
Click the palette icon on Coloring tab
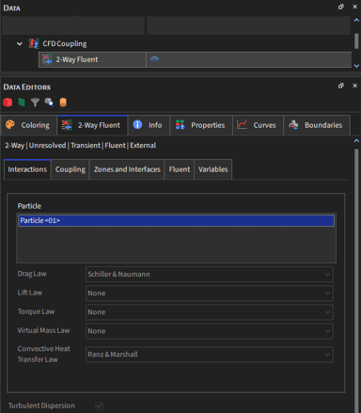coord(10,124)
